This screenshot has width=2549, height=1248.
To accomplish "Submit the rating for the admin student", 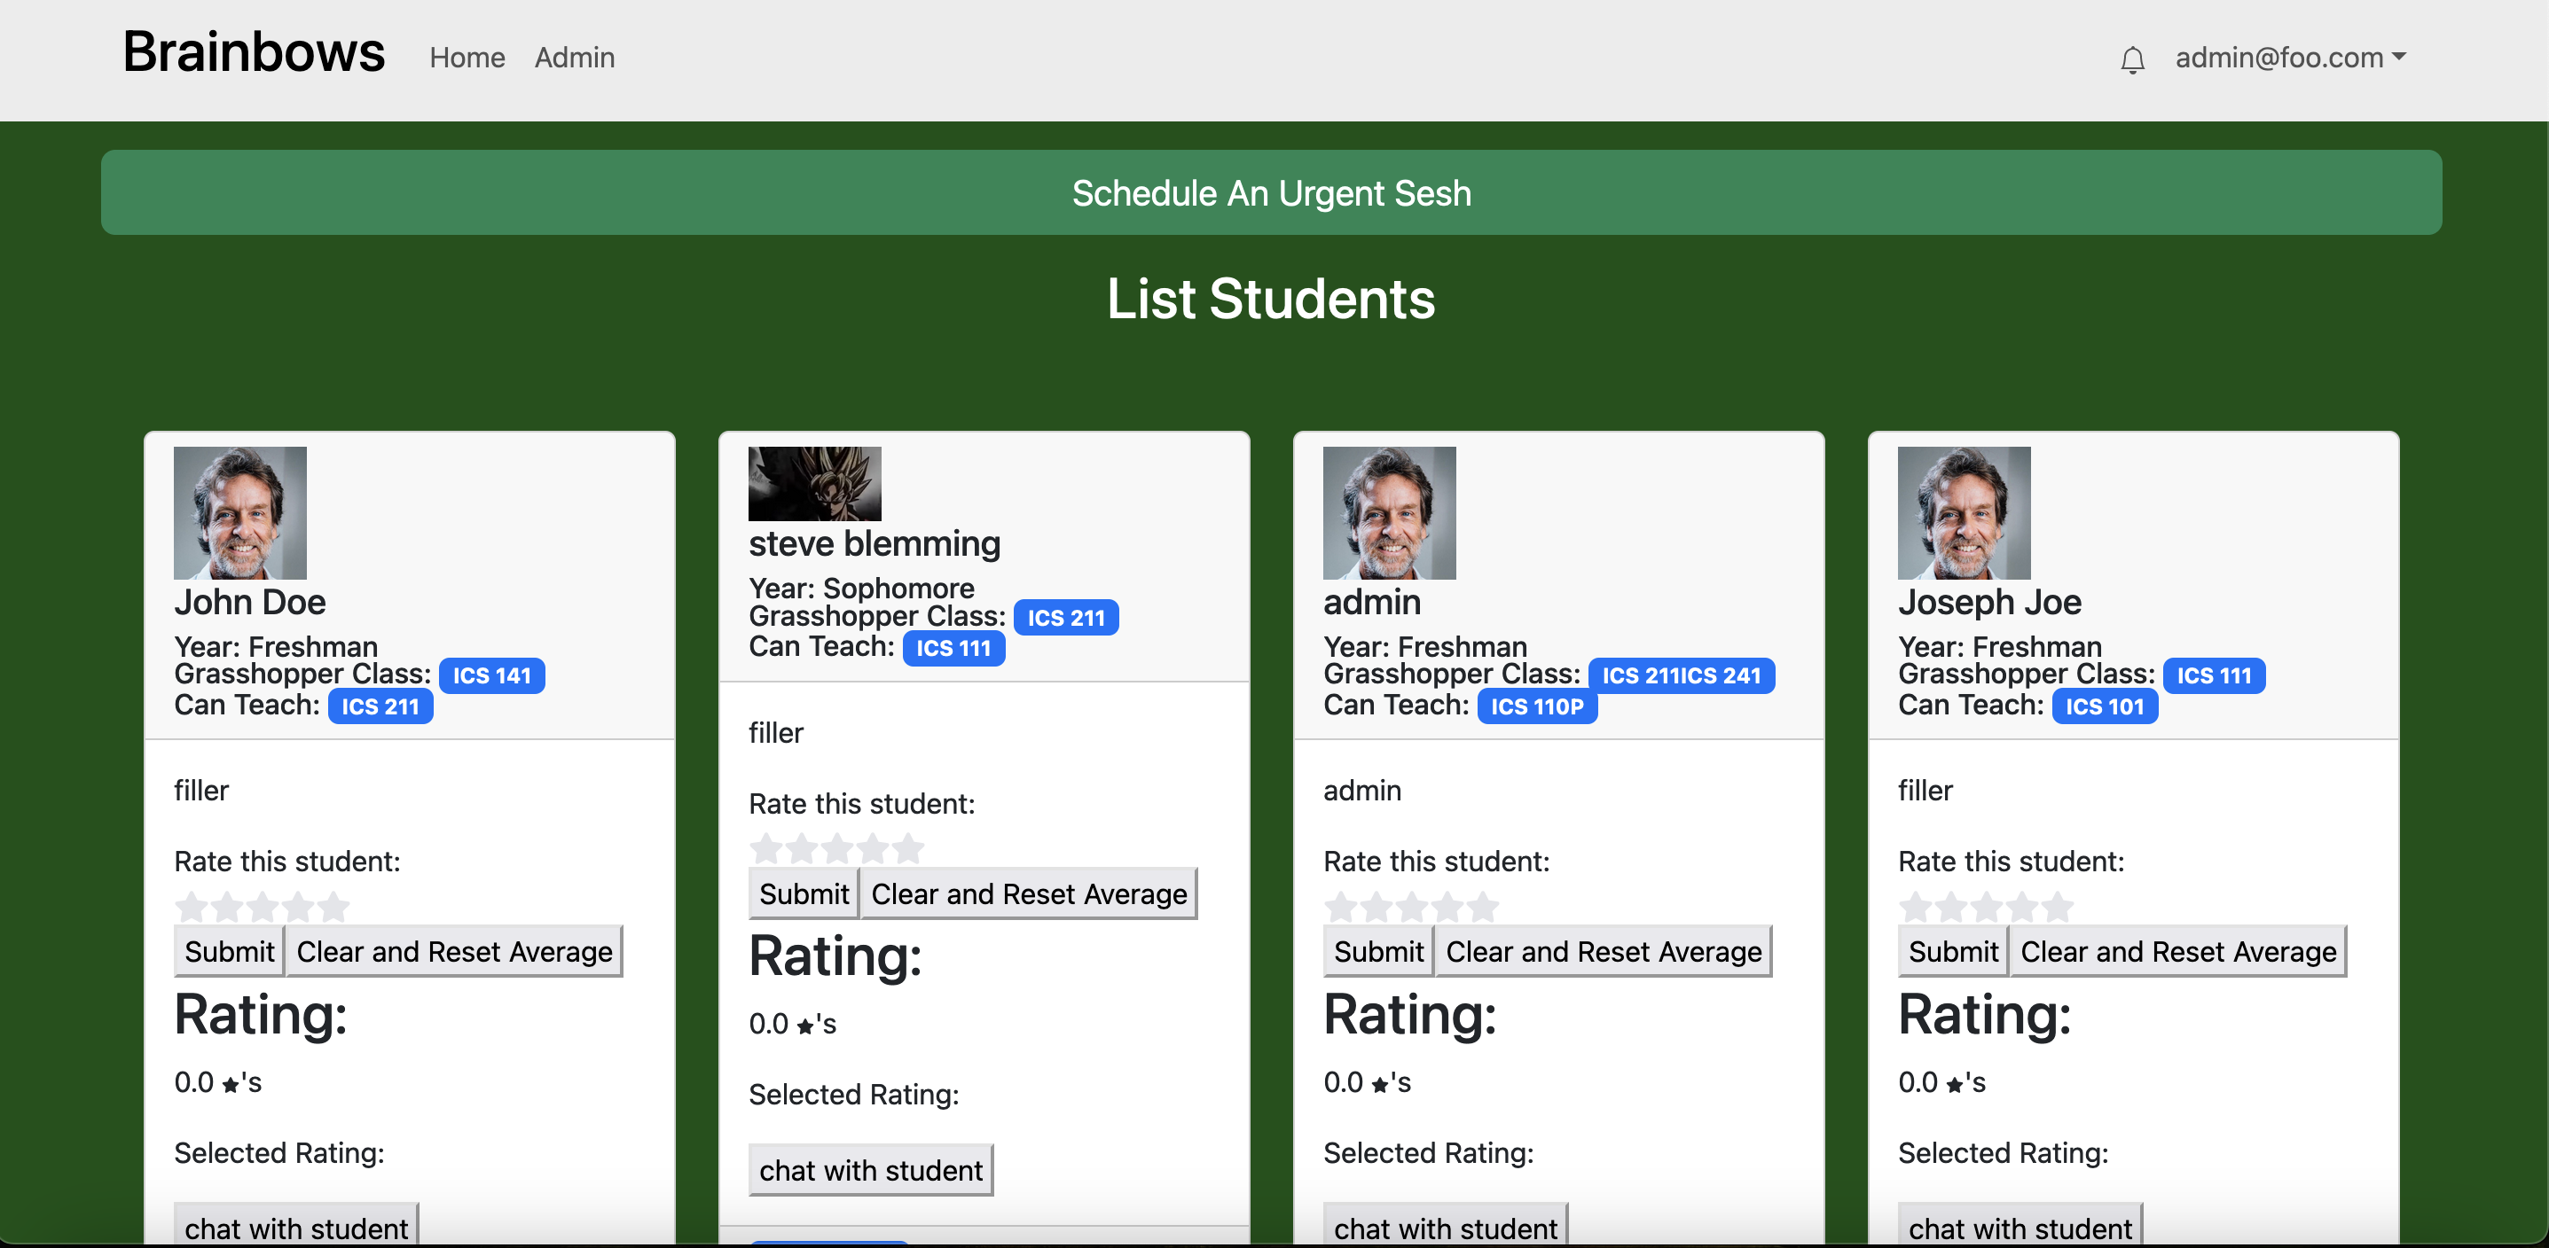I will pyautogui.click(x=1377, y=951).
